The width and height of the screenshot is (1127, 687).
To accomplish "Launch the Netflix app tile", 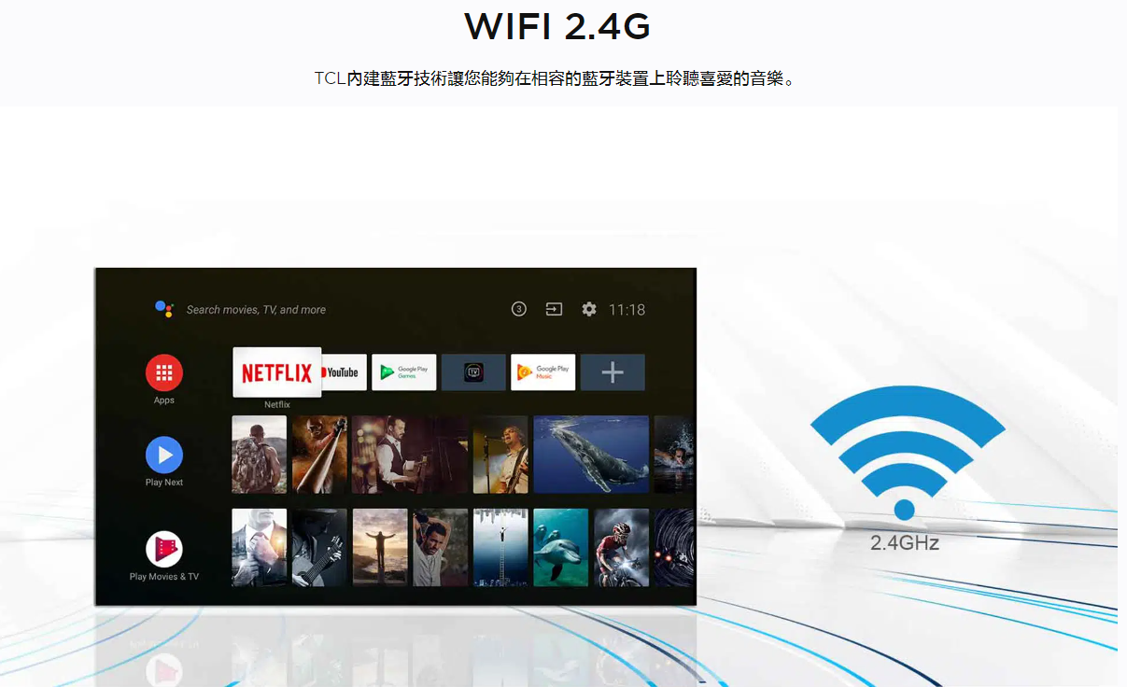I will point(277,372).
